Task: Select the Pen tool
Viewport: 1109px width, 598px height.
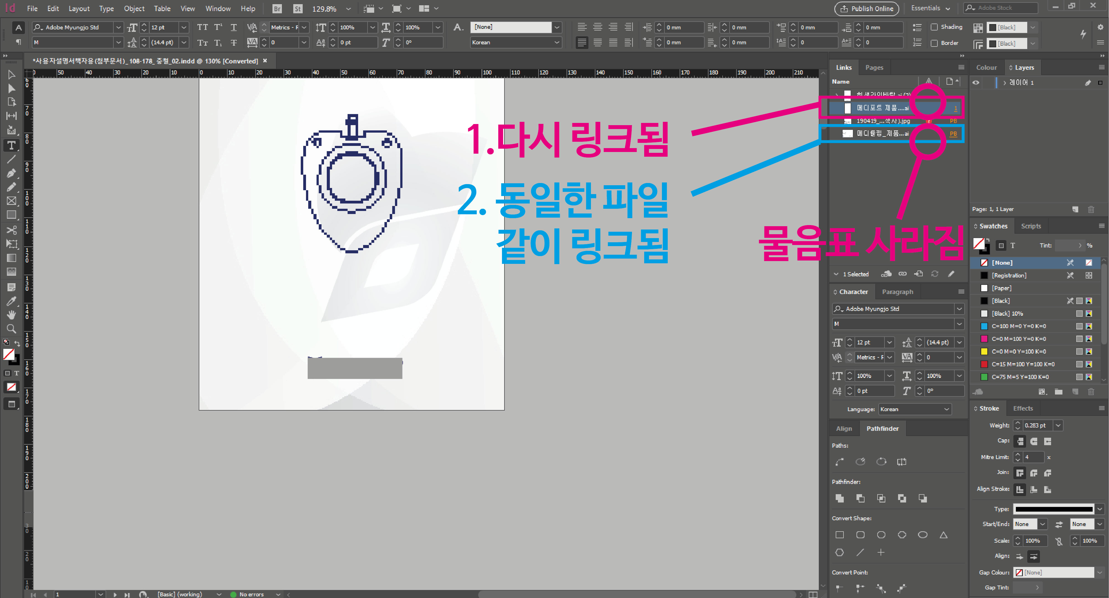Action: (11, 173)
